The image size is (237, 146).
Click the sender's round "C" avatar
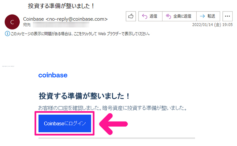coord(12,22)
